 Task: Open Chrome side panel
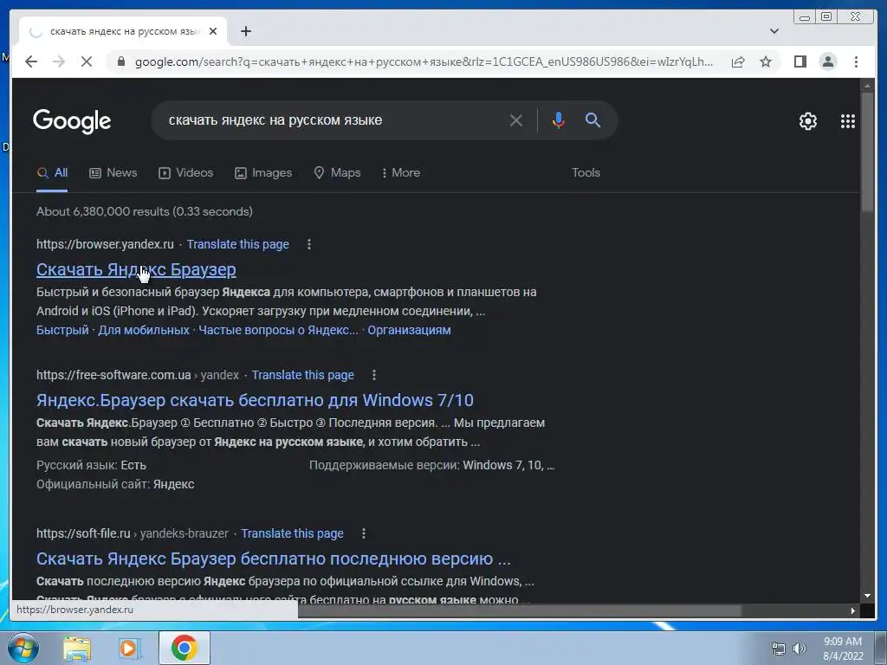pos(800,61)
